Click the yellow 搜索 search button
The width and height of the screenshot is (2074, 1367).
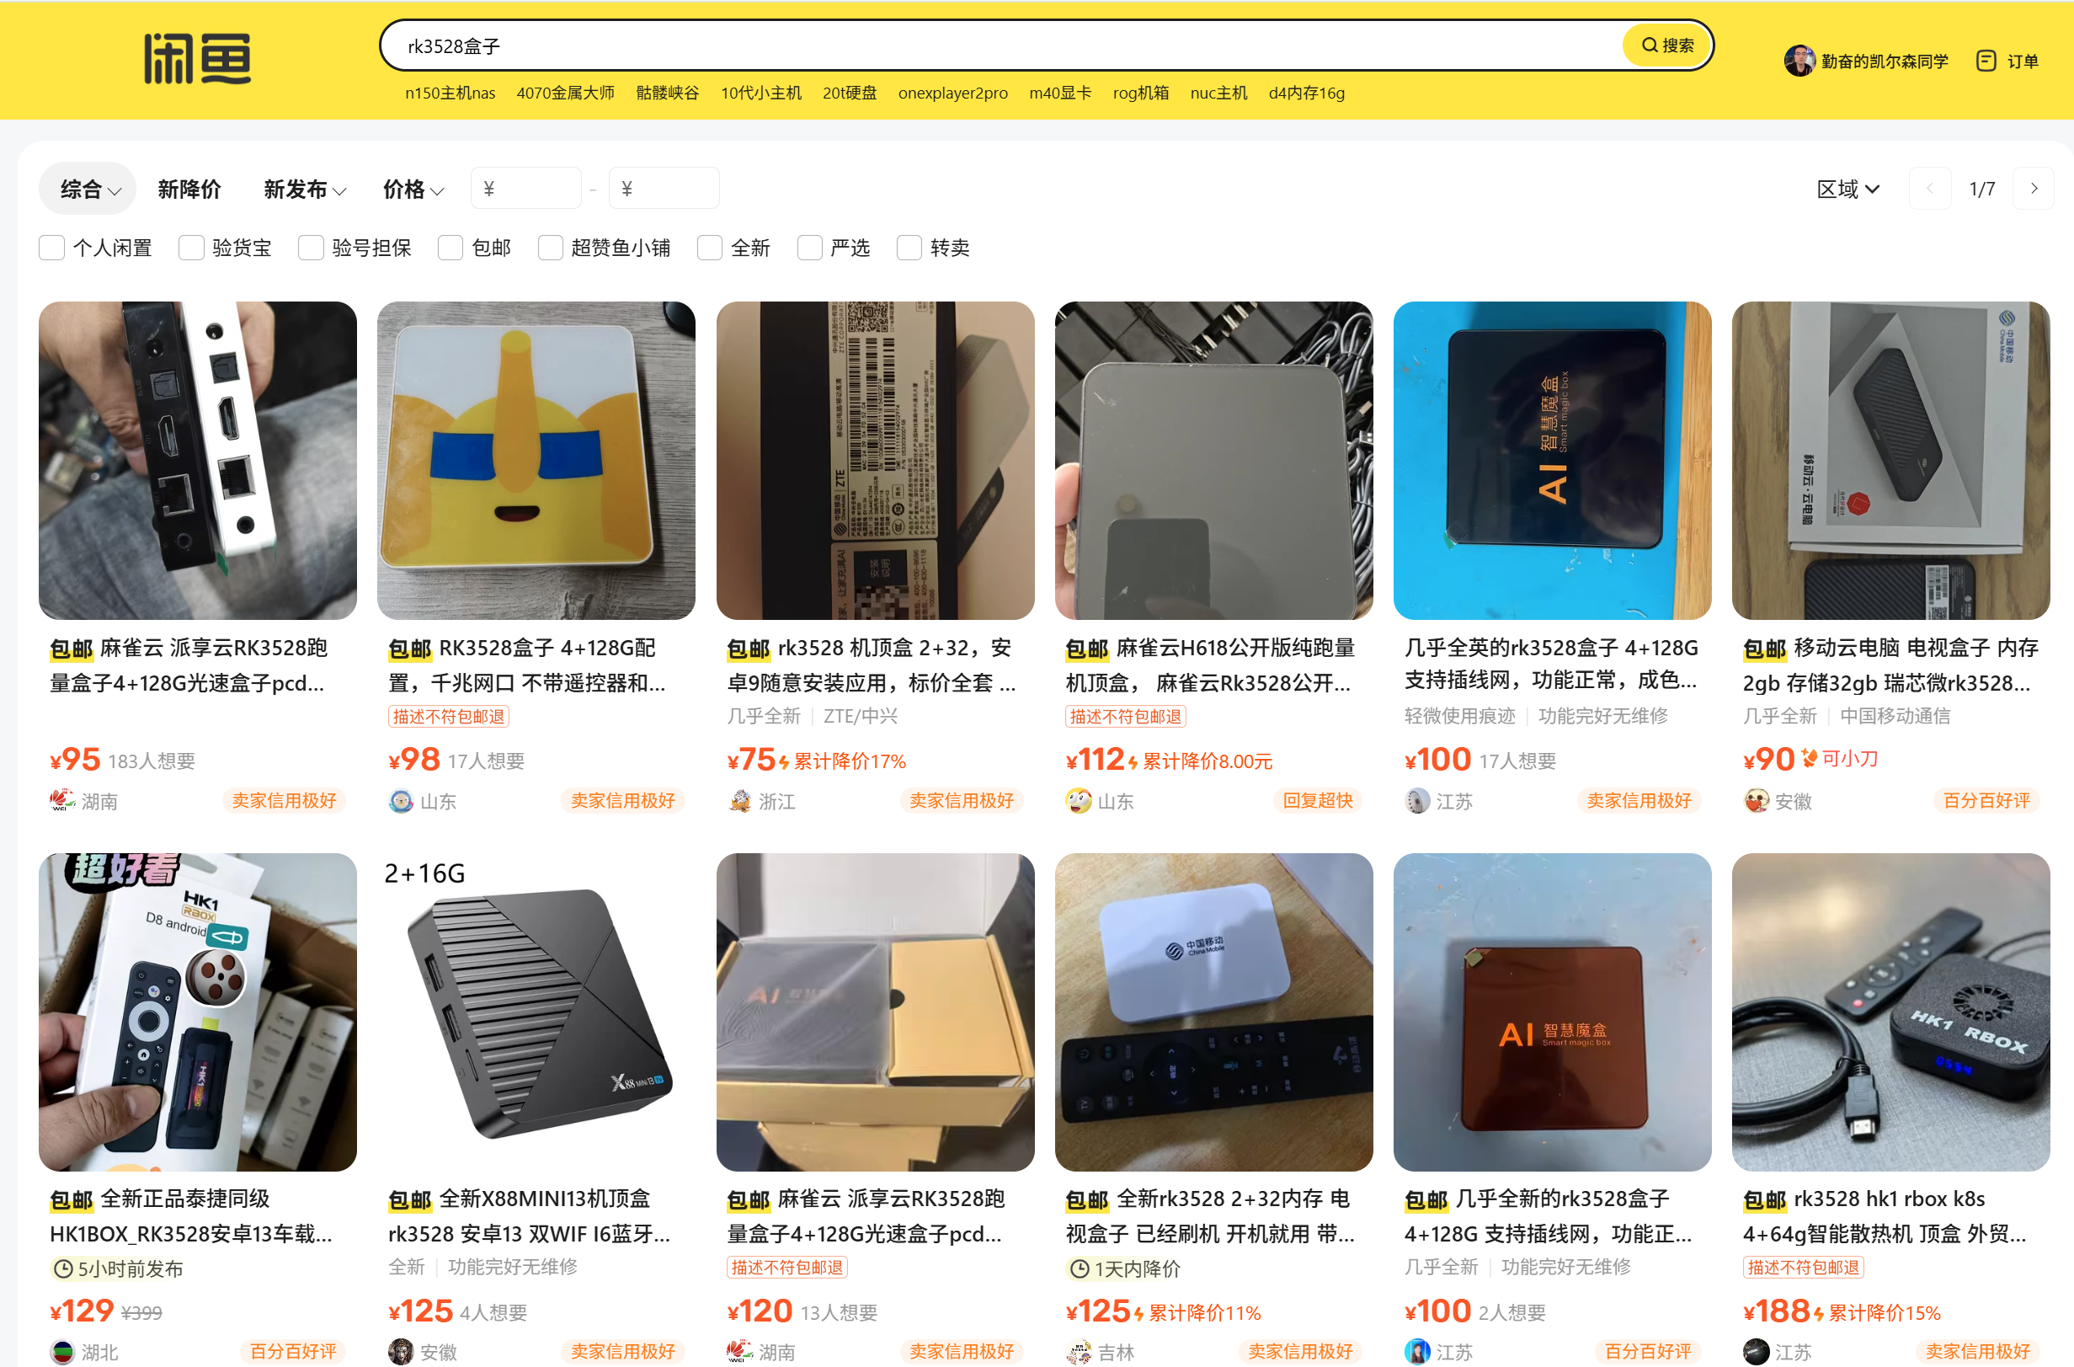[x=1666, y=45]
